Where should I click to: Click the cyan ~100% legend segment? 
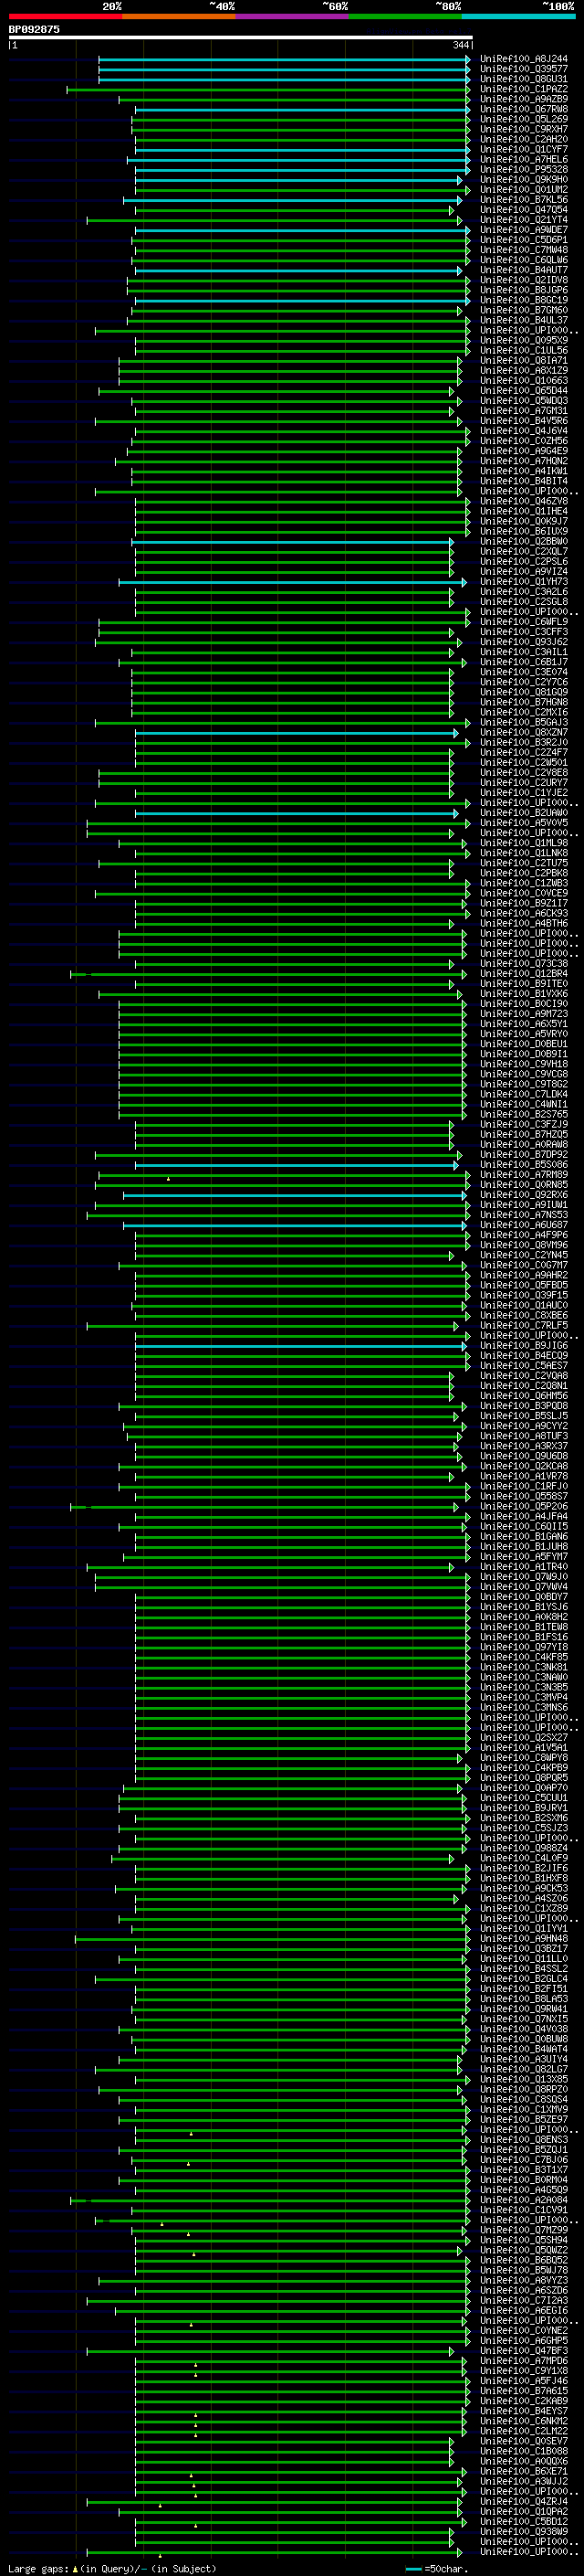(x=518, y=17)
